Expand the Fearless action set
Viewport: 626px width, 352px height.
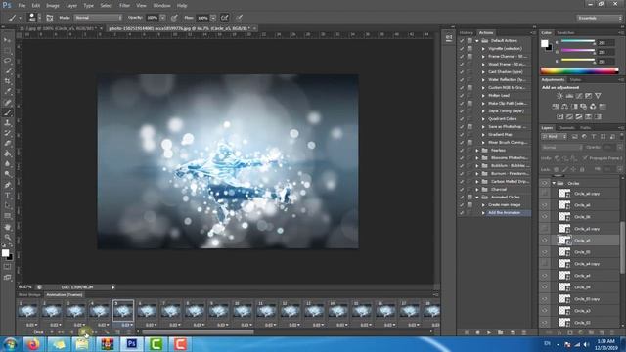pyautogui.click(x=477, y=150)
